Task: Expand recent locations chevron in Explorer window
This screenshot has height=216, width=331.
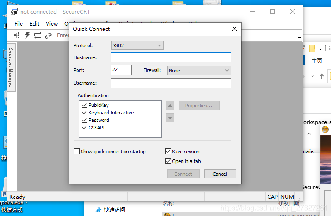Action: 312,76
